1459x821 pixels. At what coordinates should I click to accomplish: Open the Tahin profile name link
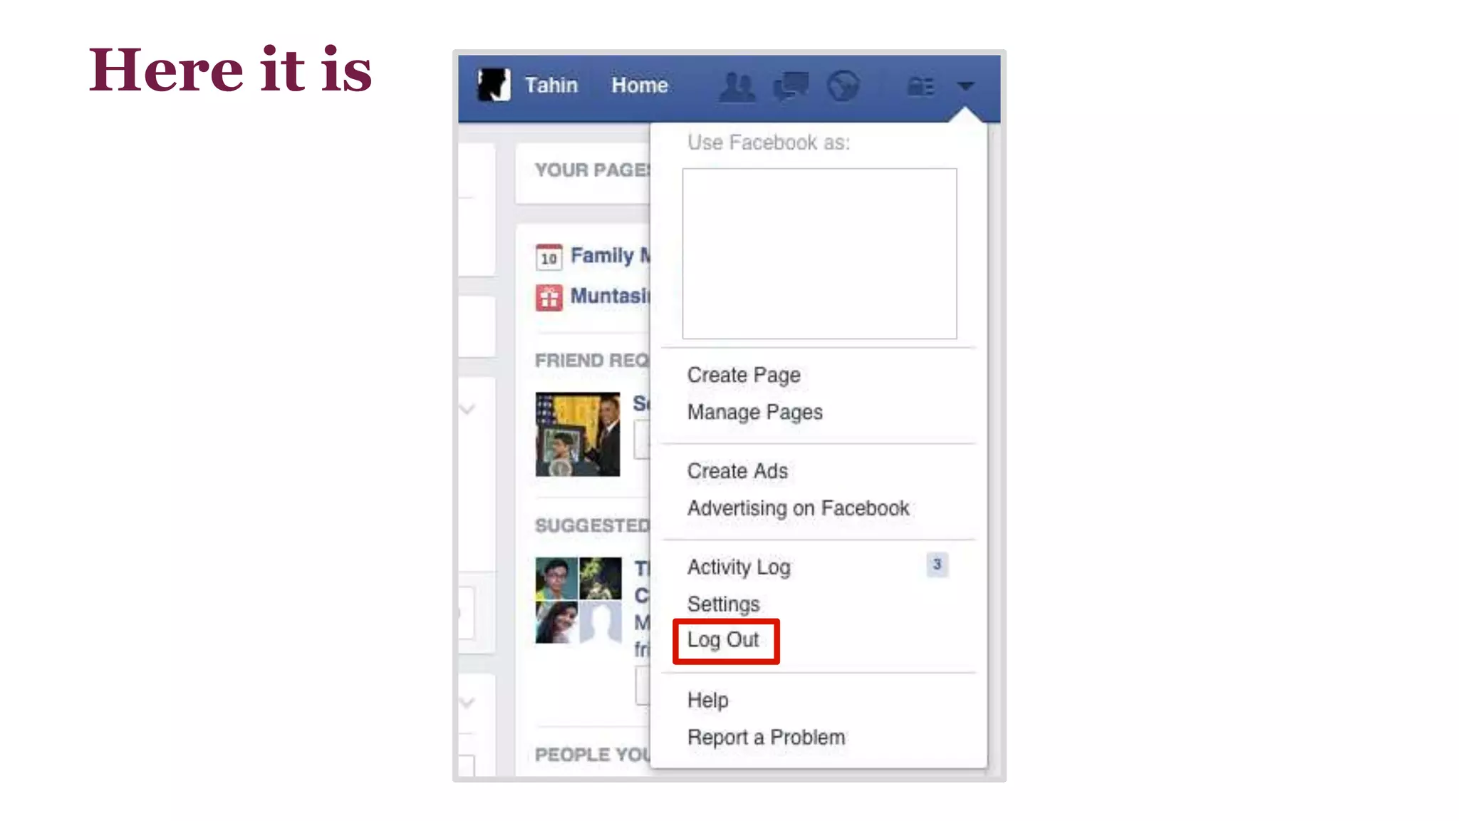point(551,86)
